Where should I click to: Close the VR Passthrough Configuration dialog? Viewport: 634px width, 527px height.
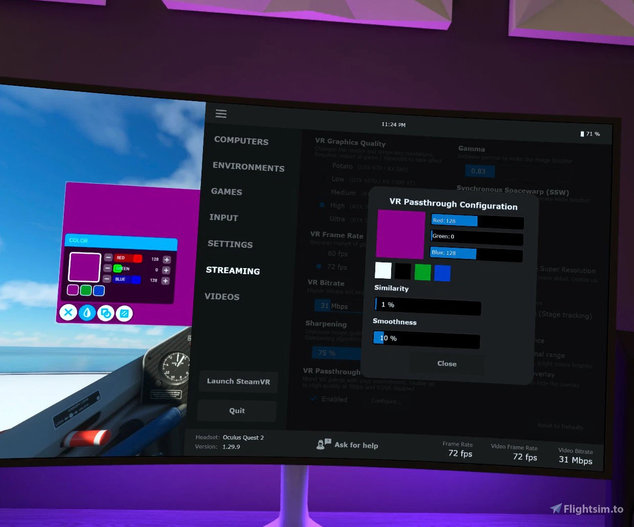[x=446, y=364]
